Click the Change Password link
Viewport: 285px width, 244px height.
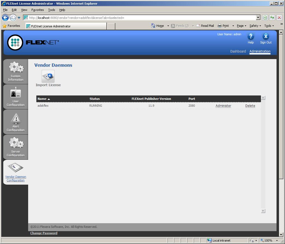pyautogui.click(x=44, y=233)
